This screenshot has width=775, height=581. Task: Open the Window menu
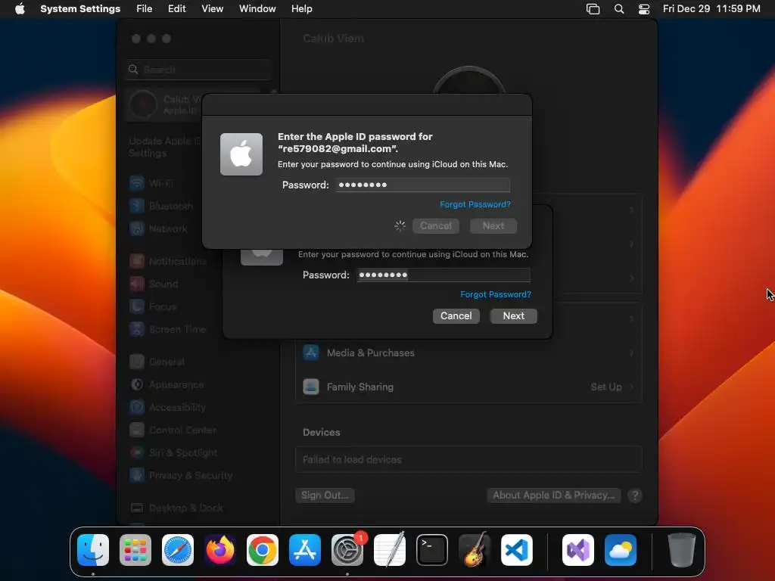pyautogui.click(x=257, y=9)
